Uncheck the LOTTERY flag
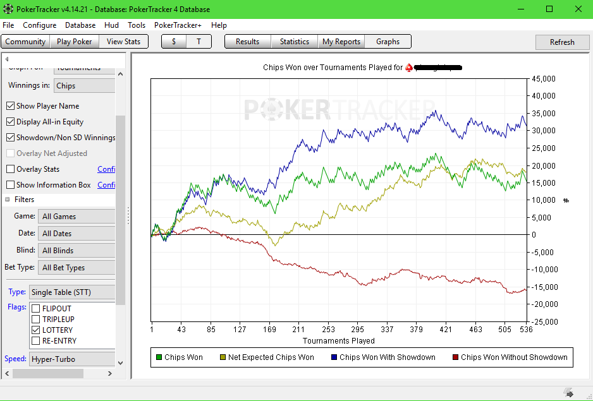 (x=36, y=330)
